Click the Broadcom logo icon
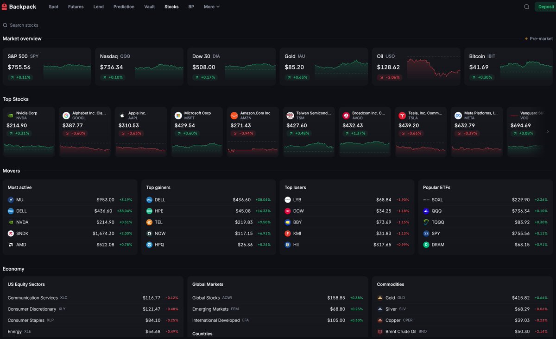 coord(346,116)
